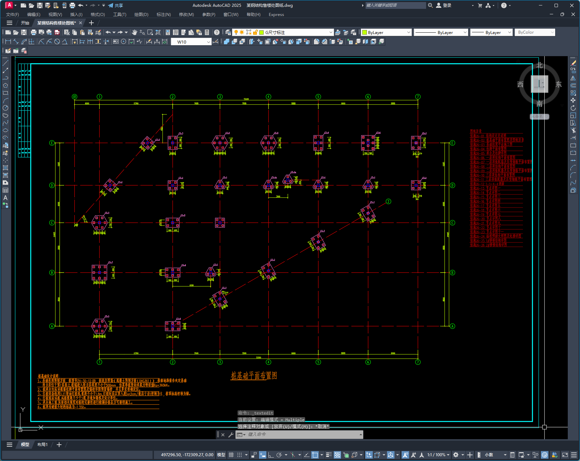This screenshot has height=461, width=580.
Task: Switch to the 开始 start tab
Action: [x=25, y=23]
